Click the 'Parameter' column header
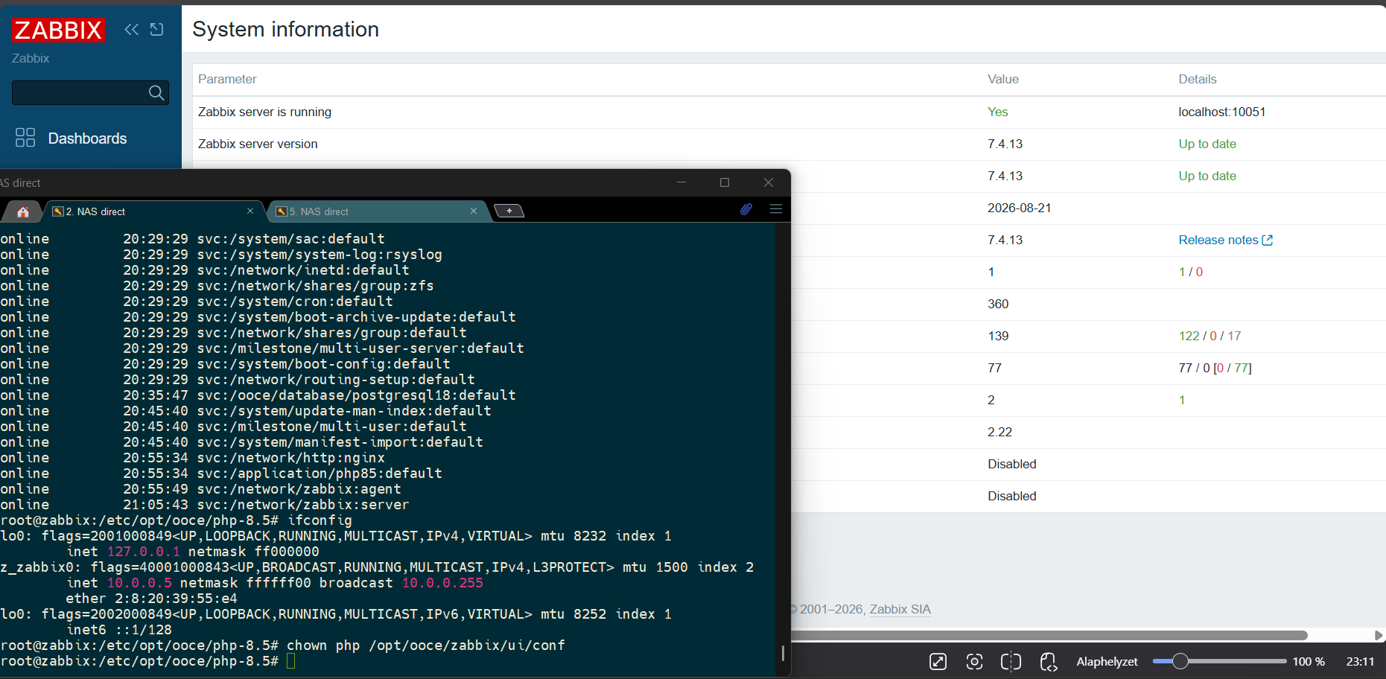Image resolution: width=1386 pixels, height=679 pixels. 227,79
